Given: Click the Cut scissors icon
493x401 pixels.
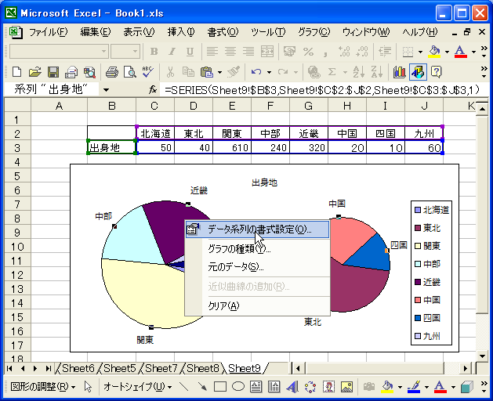Looking at the screenshot, I should click(170, 72).
